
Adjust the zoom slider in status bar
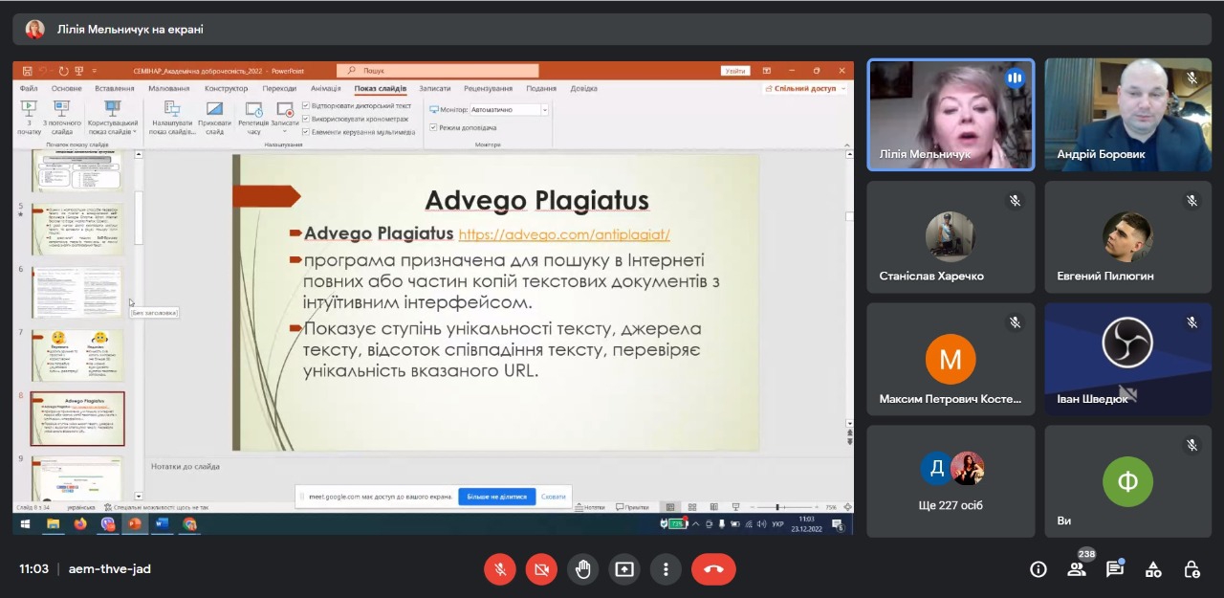tap(777, 507)
